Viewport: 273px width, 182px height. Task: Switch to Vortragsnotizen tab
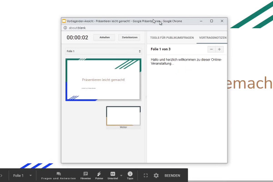pyautogui.click(x=212, y=38)
